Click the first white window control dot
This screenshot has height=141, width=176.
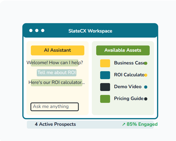(31, 31)
